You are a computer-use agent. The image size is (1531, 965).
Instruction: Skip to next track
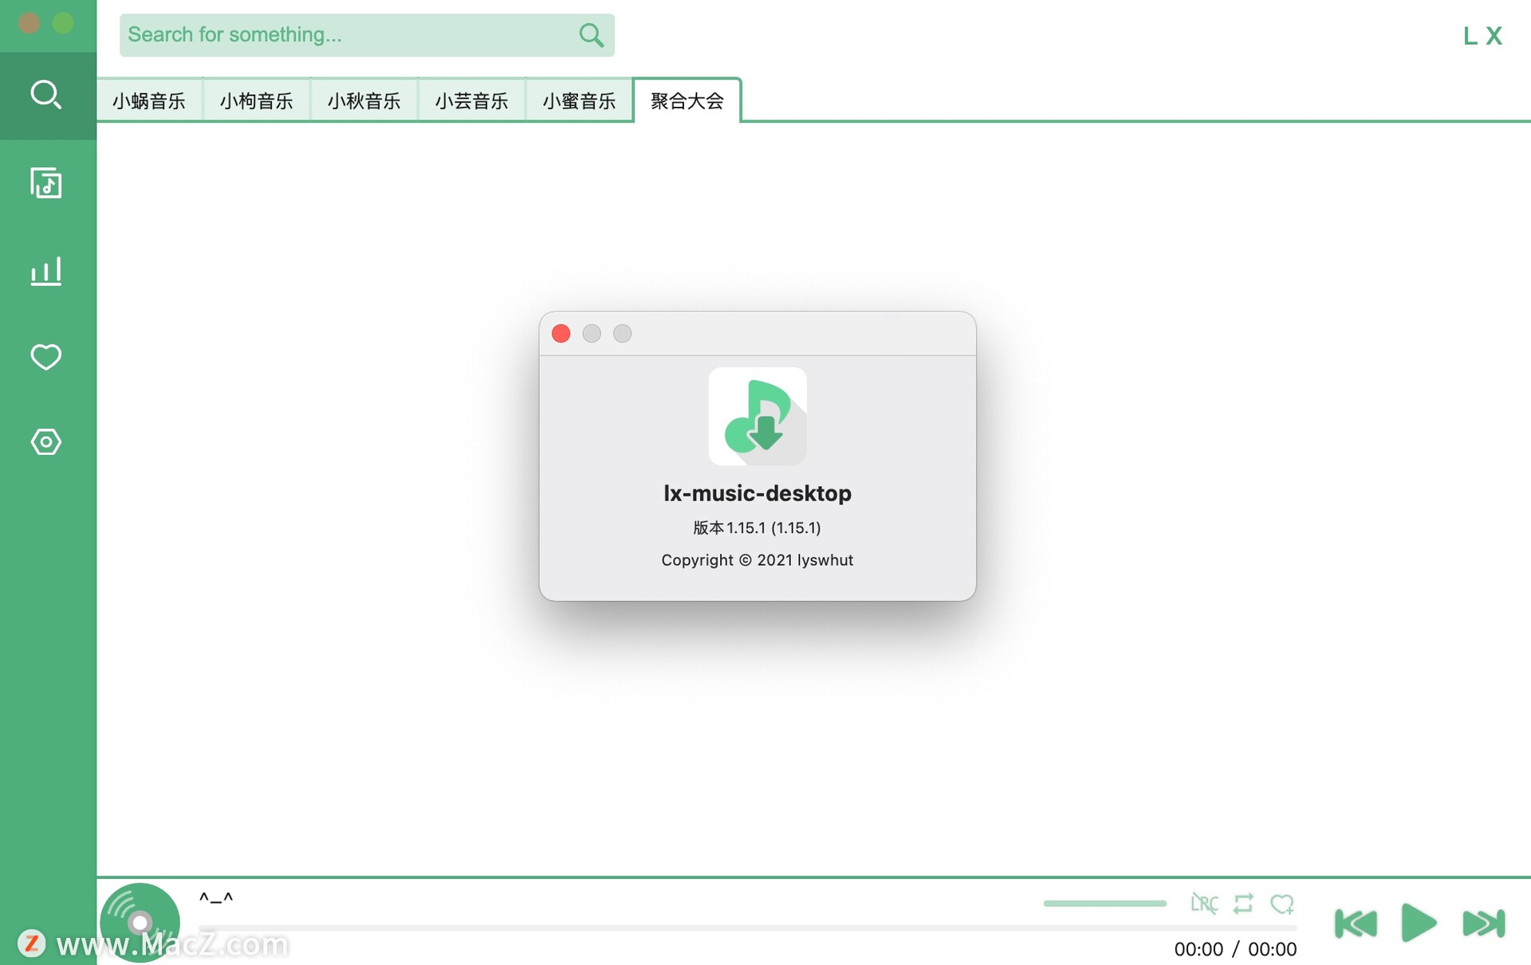tap(1484, 924)
